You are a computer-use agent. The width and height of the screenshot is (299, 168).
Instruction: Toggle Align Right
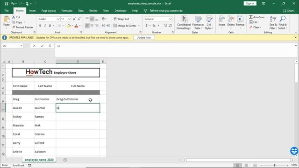[x=97, y=26]
